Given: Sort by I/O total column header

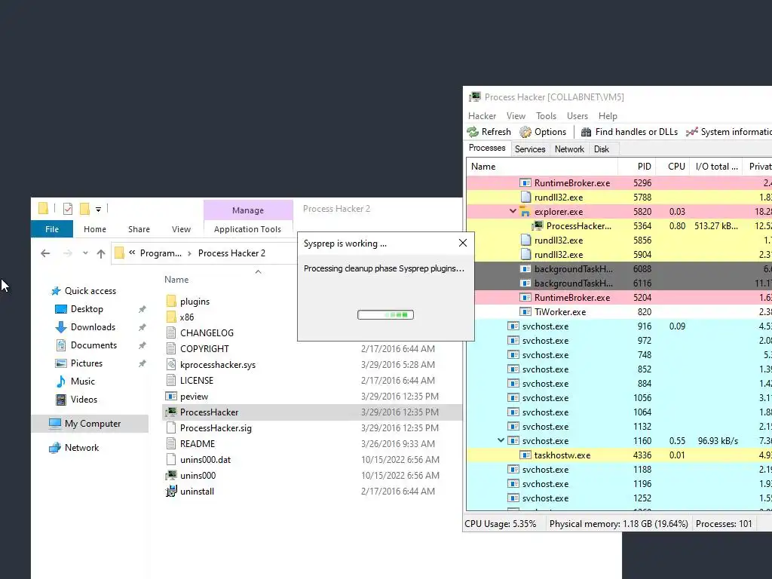Looking at the screenshot, I should pos(716,167).
